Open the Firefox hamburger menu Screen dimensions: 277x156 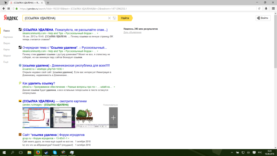point(273,9)
